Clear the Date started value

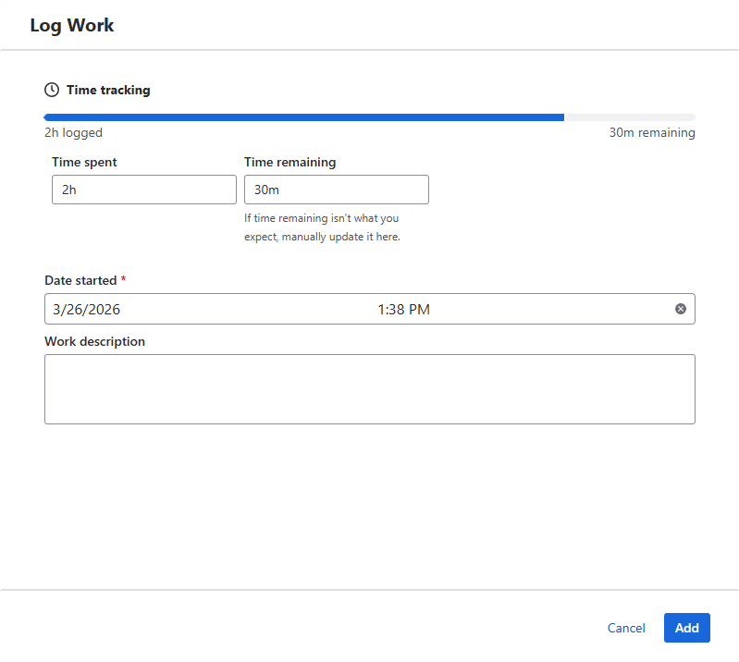tap(681, 309)
